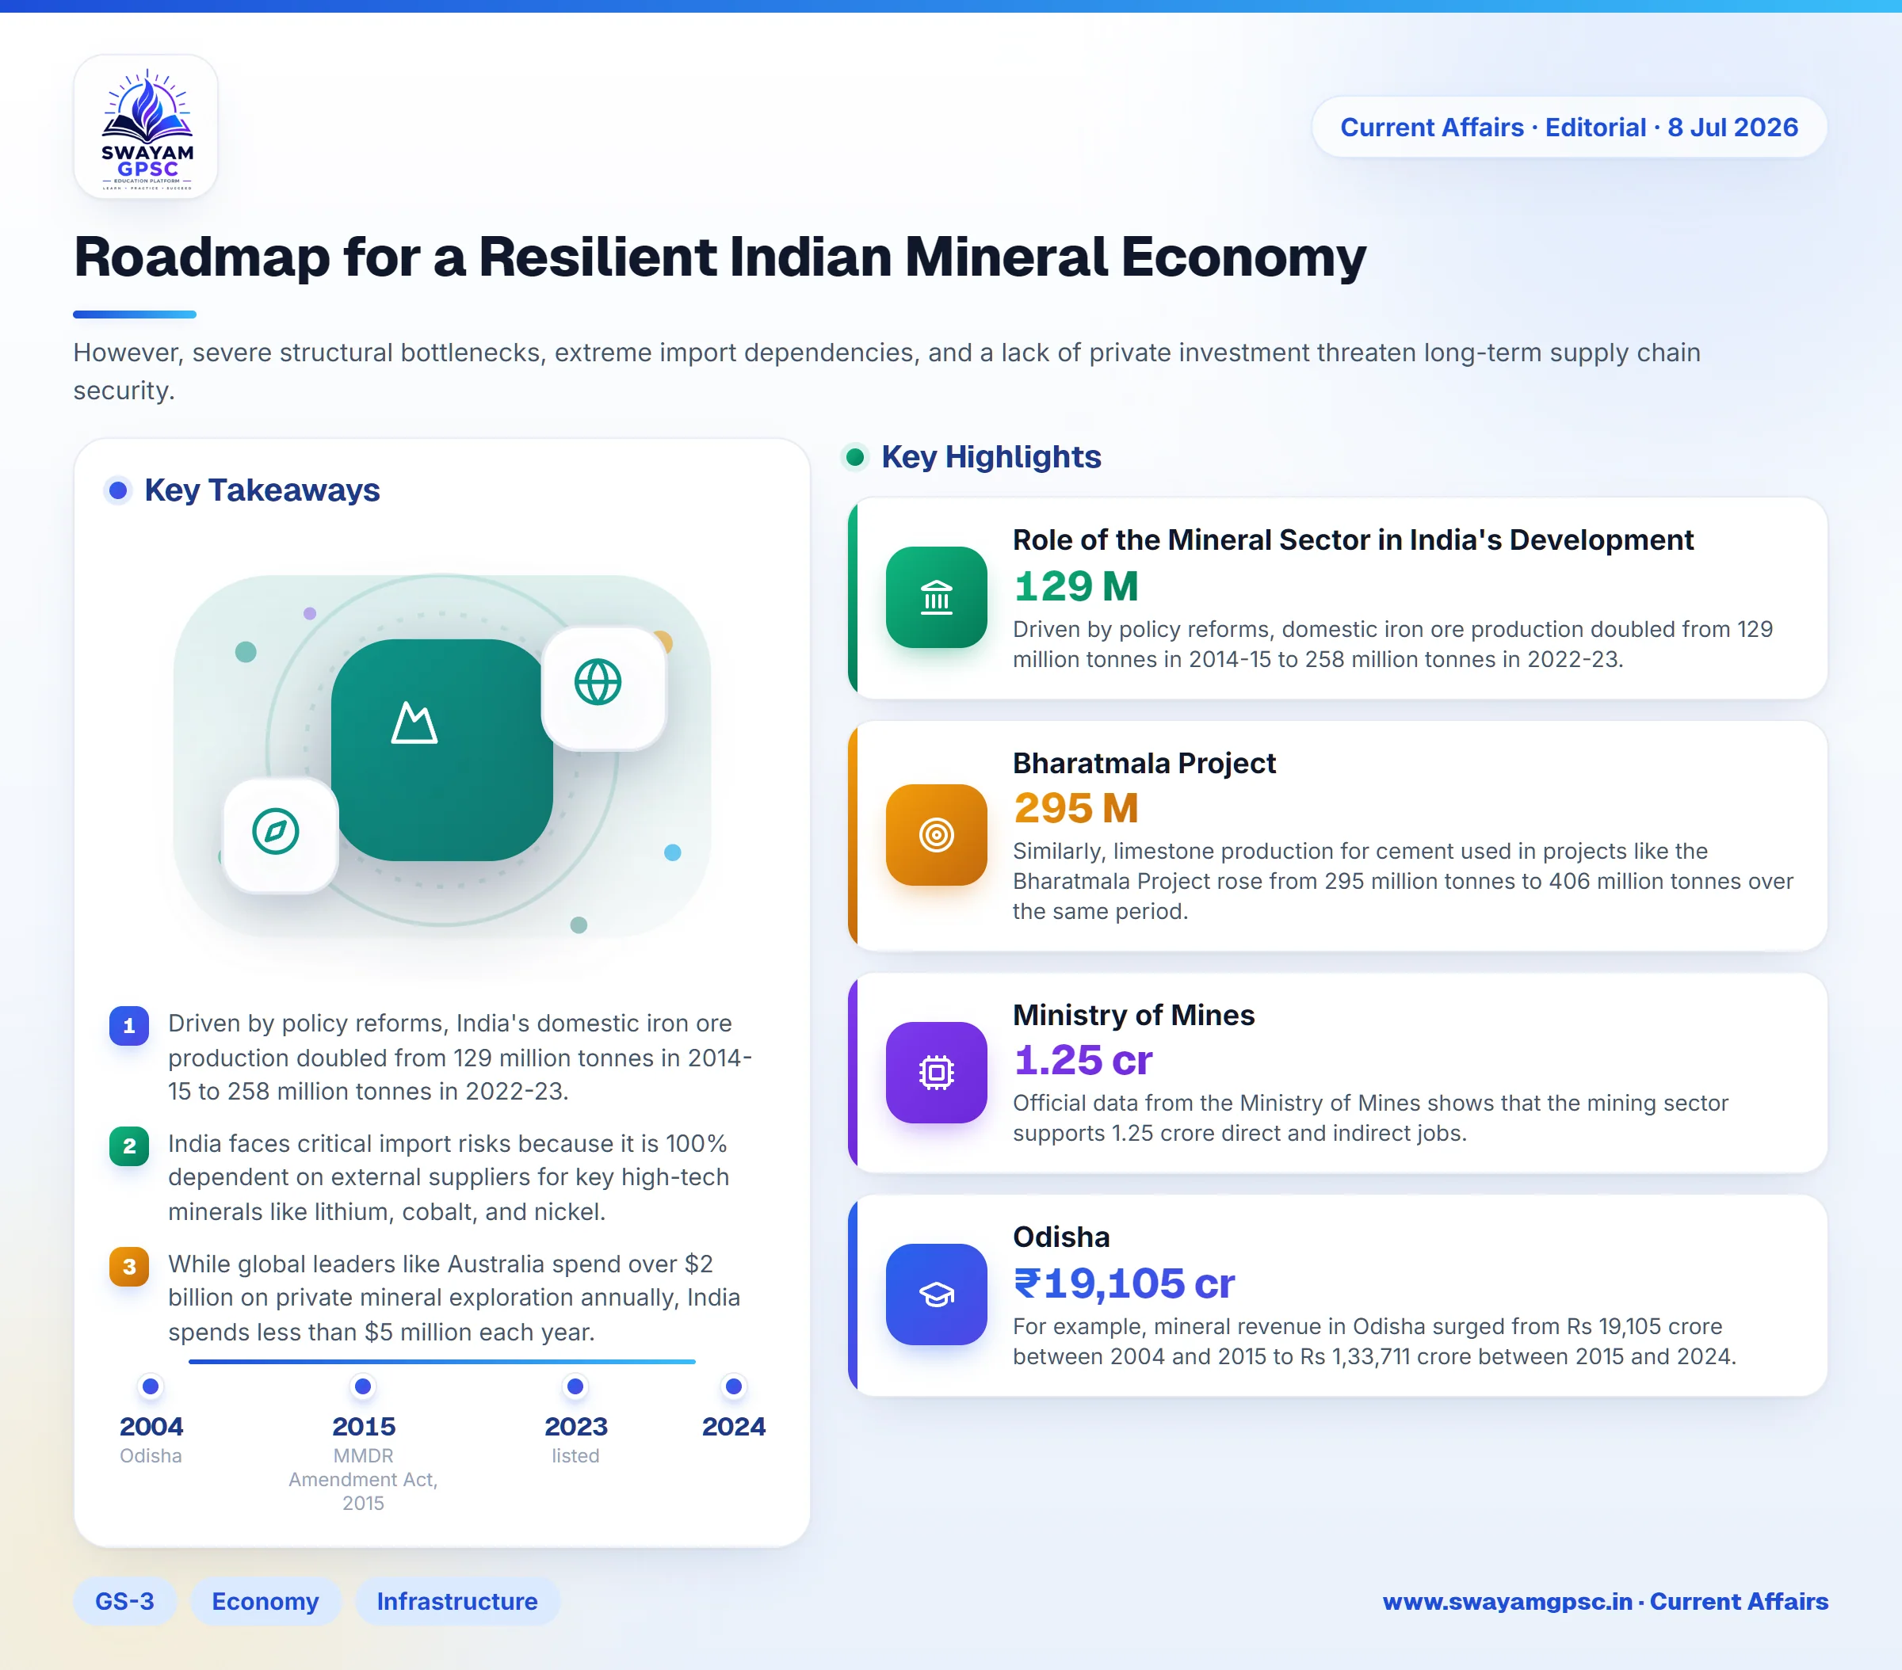The height and width of the screenshot is (1670, 1902).
Task: Click the Key Takeaways illustration graphic
Action: [x=442, y=756]
